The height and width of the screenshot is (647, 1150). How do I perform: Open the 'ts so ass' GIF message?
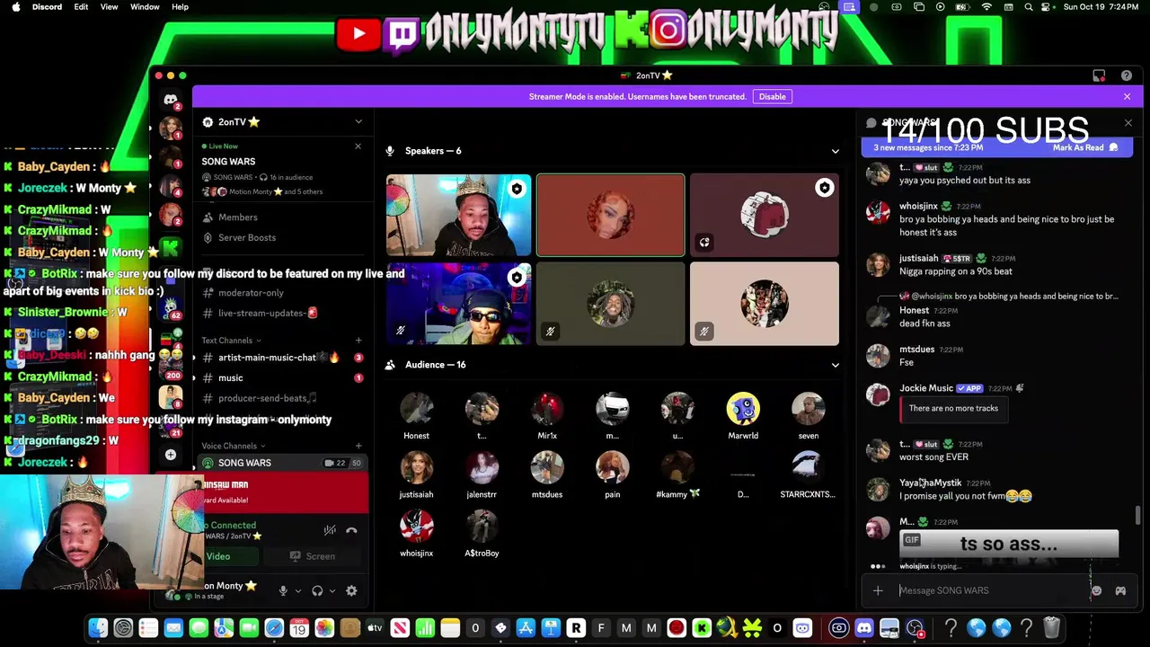tap(1009, 545)
